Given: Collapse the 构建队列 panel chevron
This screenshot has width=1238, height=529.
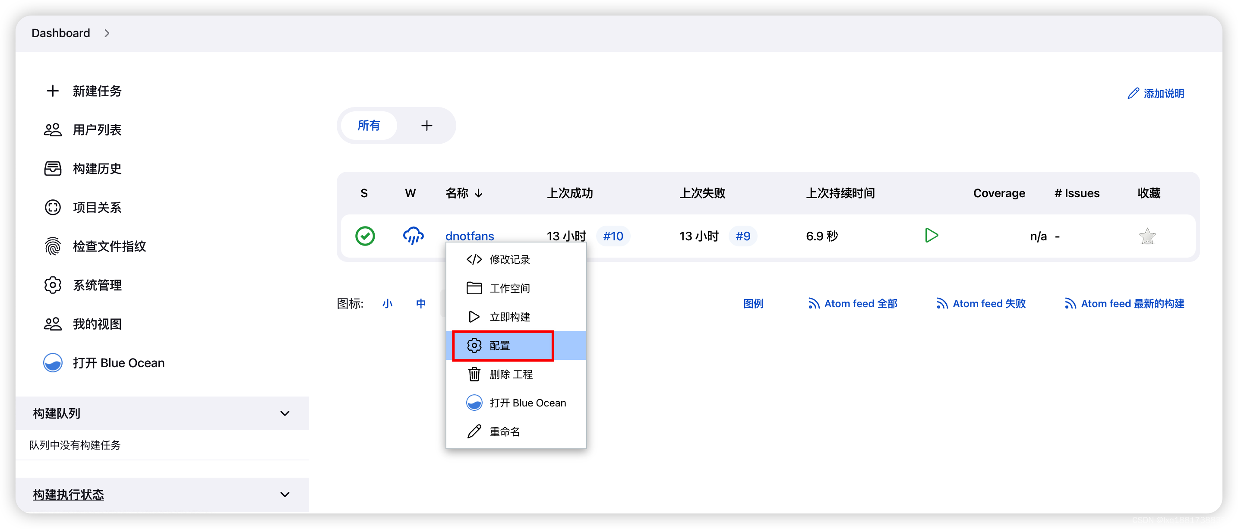Looking at the screenshot, I should (x=285, y=413).
